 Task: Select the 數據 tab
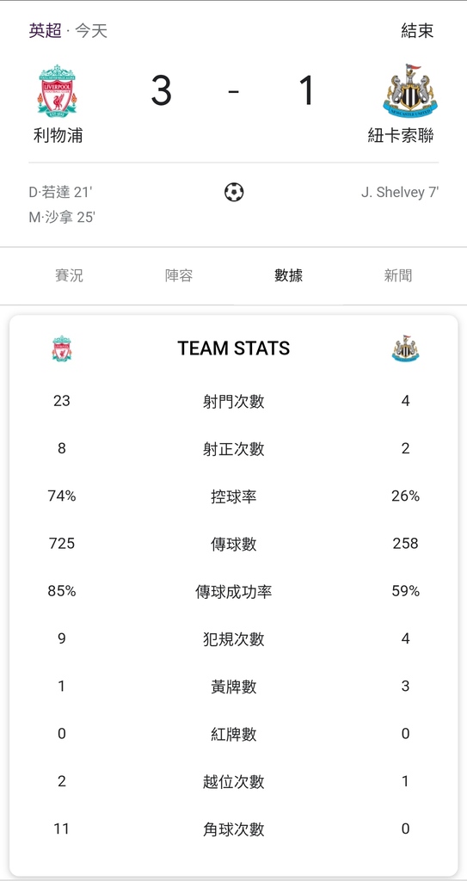[288, 275]
